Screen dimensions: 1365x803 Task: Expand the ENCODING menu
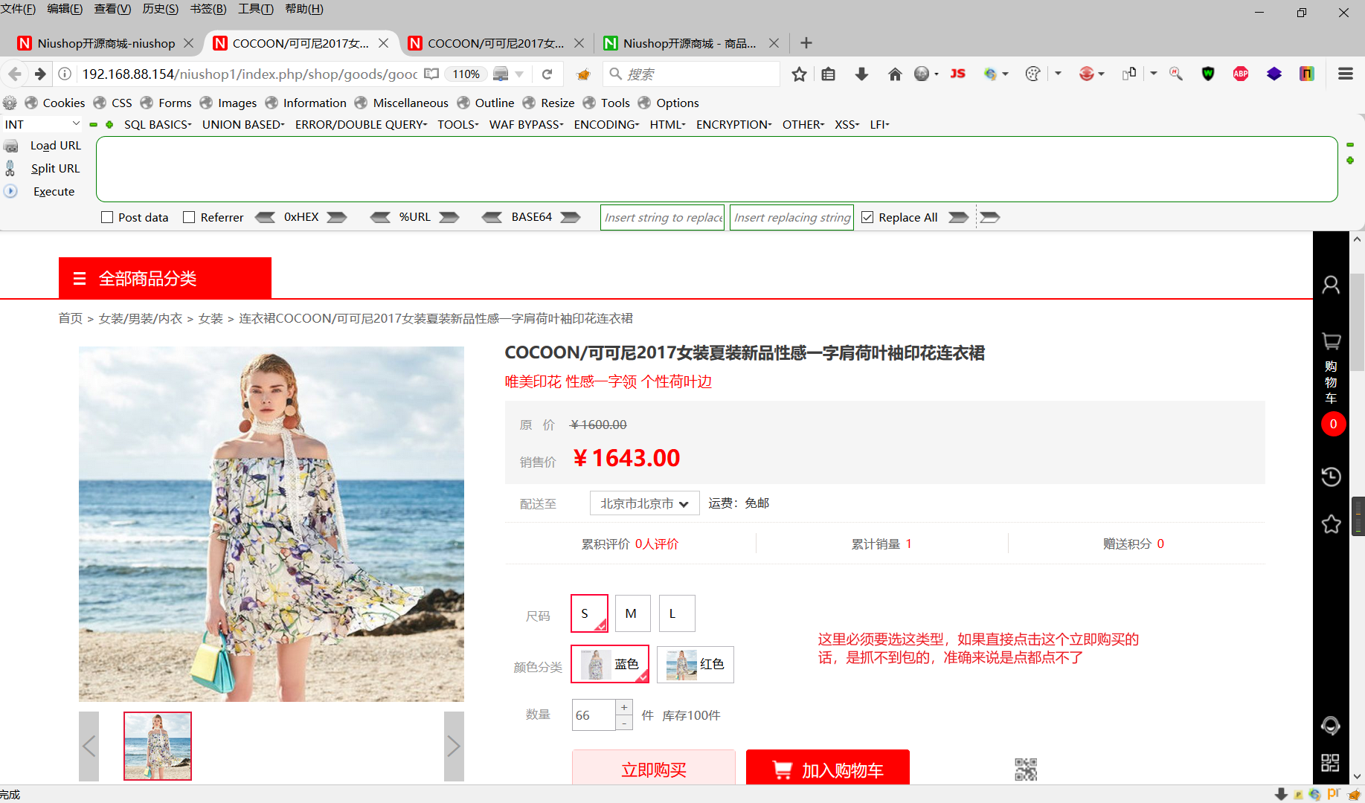(x=606, y=124)
